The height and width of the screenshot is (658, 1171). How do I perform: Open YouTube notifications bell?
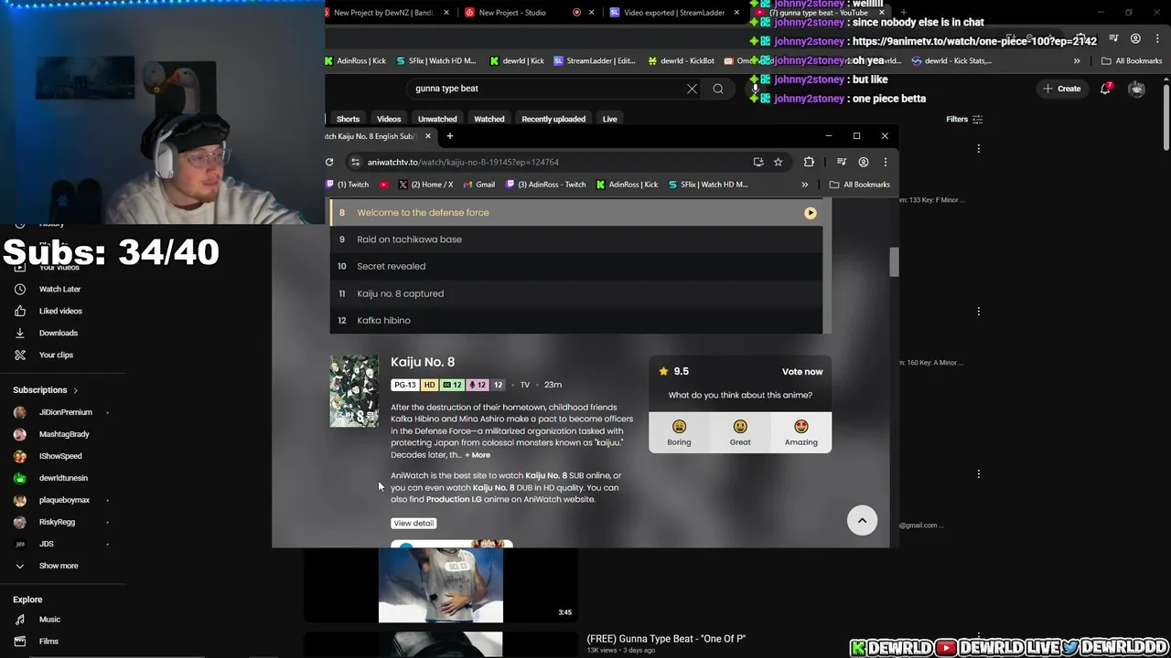coord(1106,89)
